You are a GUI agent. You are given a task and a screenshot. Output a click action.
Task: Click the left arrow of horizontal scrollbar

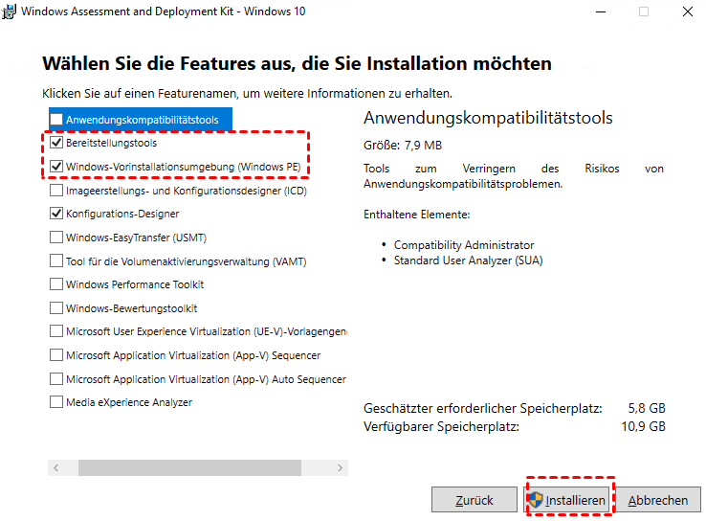[x=55, y=467]
